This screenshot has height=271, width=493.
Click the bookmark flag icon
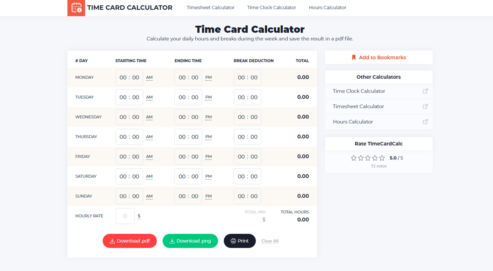tap(354, 57)
